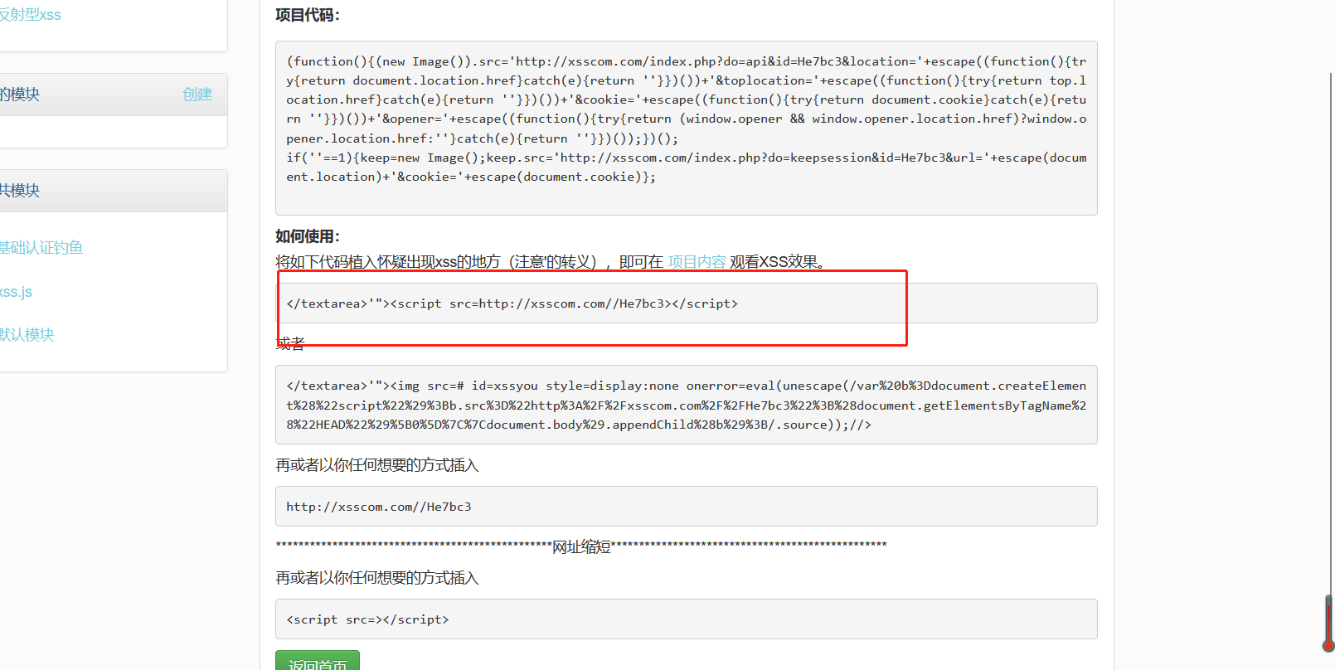Screen dimensions: 1335x670
Task: Click the 项目代码 JavaScript code block
Action: click(686, 129)
